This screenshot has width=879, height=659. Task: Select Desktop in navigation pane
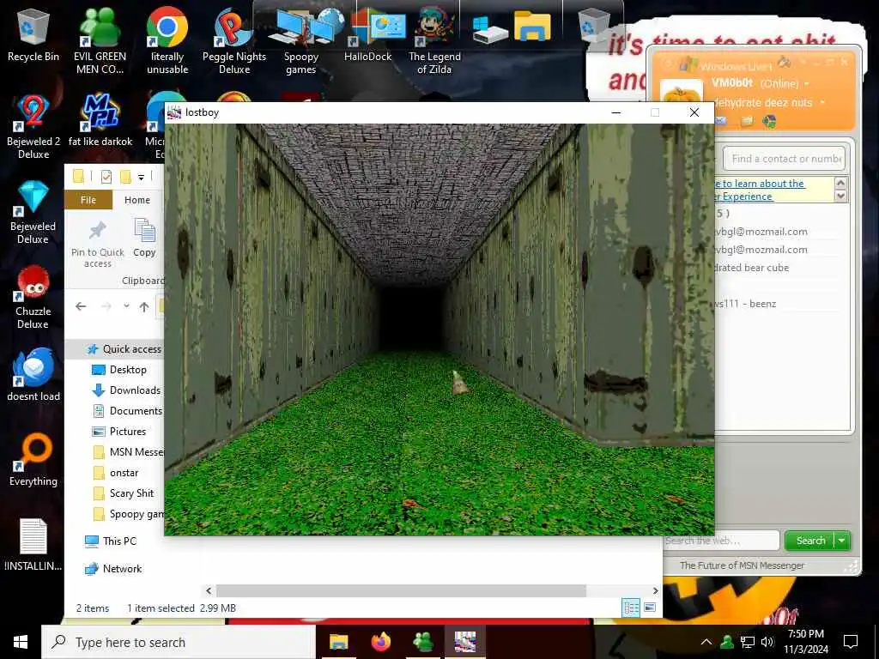click(x=128, y=370)
